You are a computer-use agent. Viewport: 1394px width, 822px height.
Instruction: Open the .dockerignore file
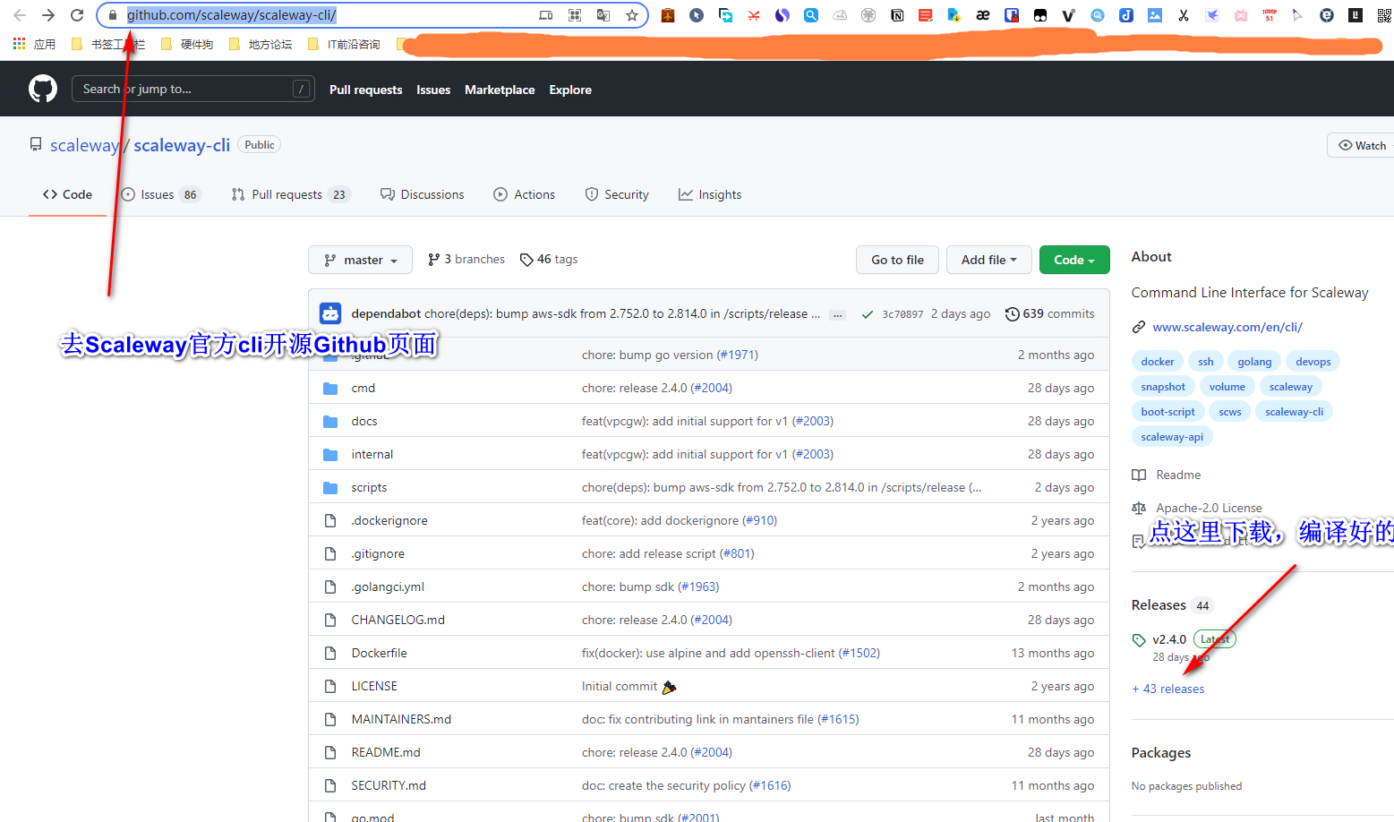coord(389,520)
